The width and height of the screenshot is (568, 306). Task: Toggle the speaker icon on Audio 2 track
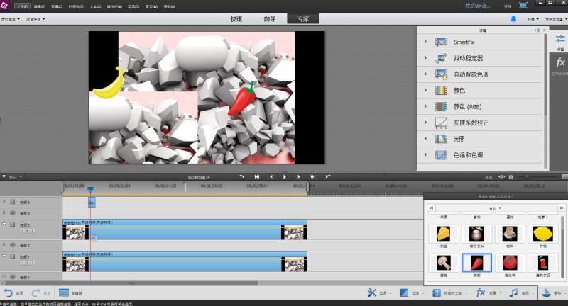[x=13, y=245]
